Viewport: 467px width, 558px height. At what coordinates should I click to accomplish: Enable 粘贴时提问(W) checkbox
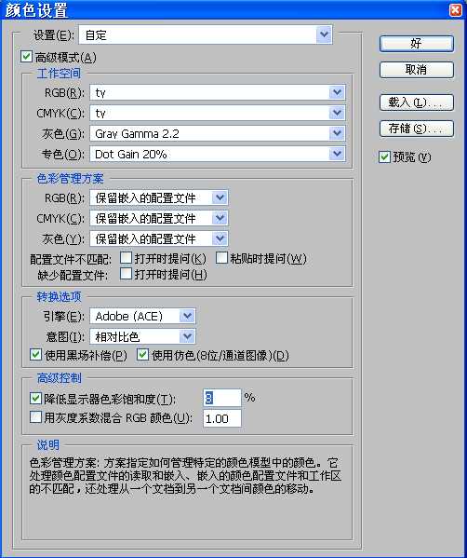pyautogui.click(x=221, y=258)
